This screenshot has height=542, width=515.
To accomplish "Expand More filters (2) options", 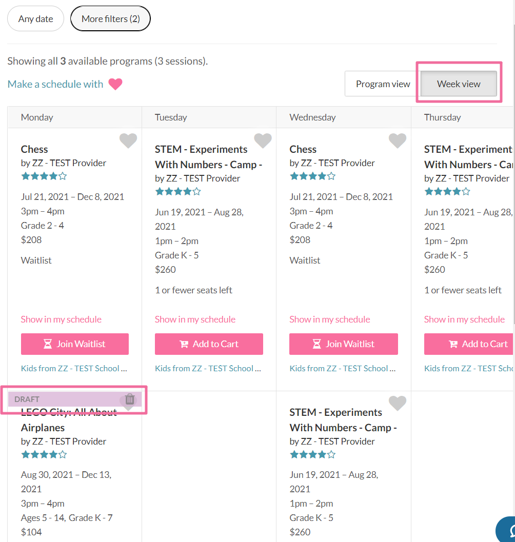I will (x=110, y=19).
